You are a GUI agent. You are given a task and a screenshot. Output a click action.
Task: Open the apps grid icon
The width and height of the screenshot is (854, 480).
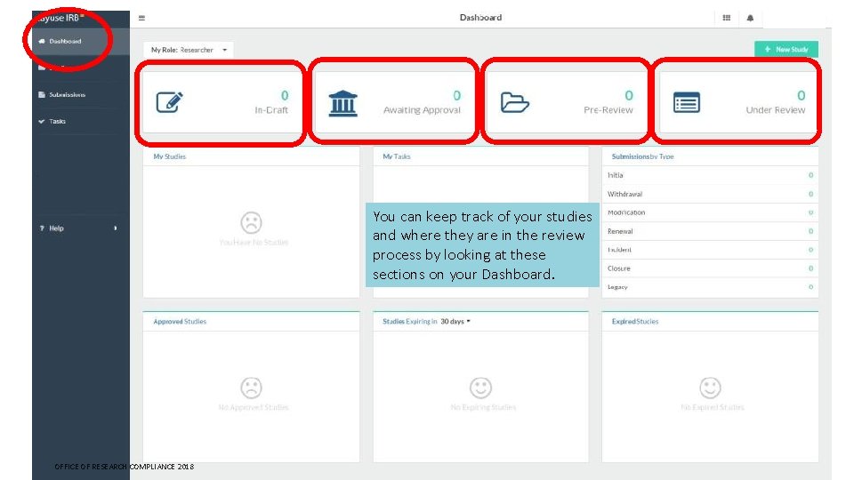pos(727,18)
